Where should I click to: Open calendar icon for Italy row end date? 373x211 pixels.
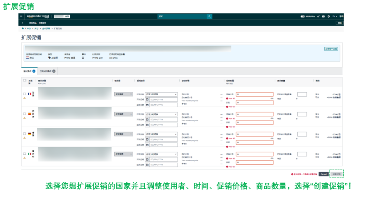147,165
